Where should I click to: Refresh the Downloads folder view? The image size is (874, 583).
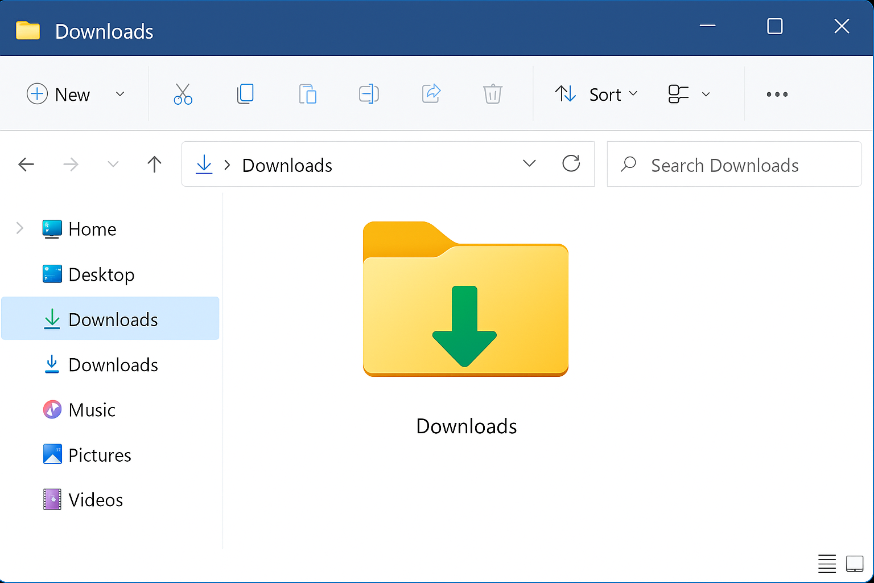[x=571, y=164]
